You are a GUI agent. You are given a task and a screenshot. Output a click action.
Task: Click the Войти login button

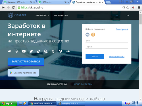[x=95, y=57]
